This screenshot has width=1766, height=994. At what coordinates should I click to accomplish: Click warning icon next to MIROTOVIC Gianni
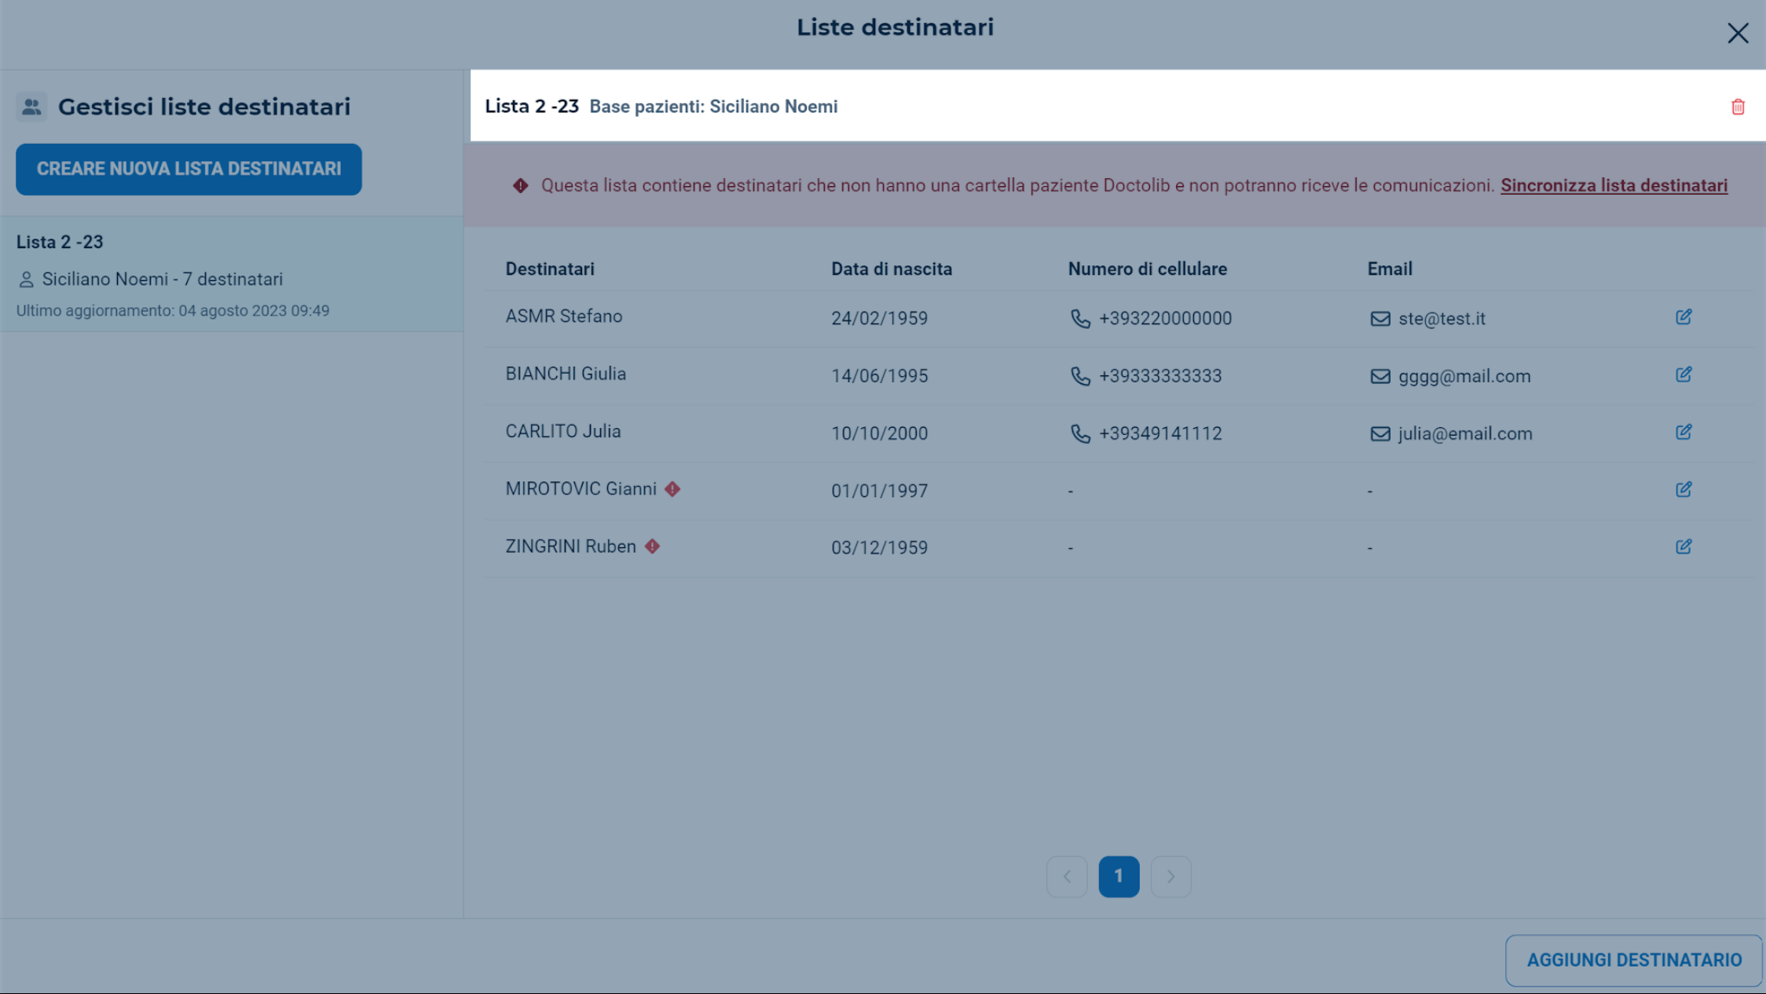point(672,489)
